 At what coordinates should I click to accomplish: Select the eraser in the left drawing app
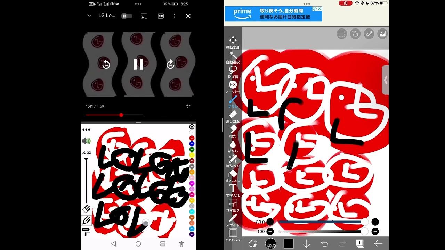[86, 208]
